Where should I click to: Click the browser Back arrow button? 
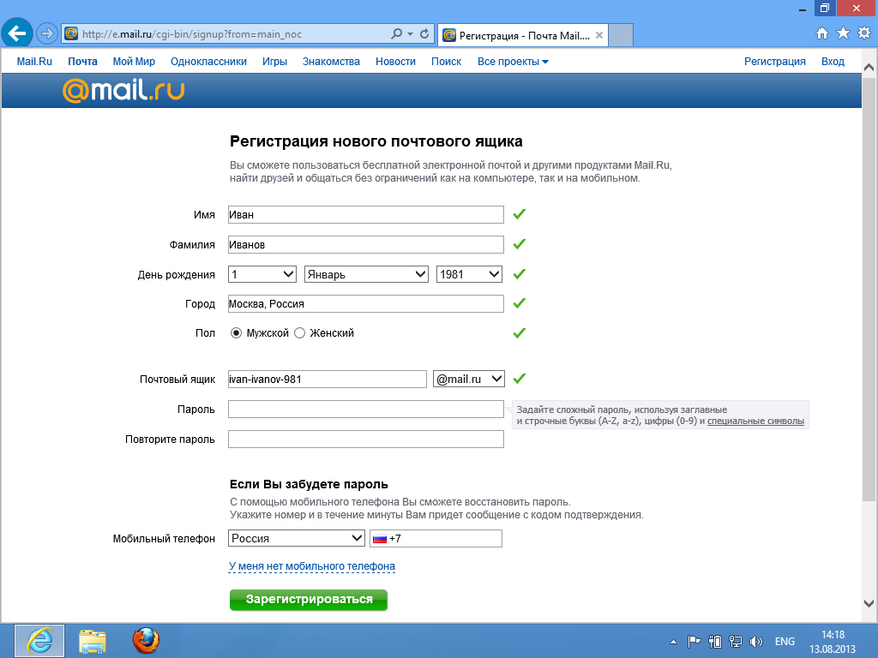[x=18, y=33]
